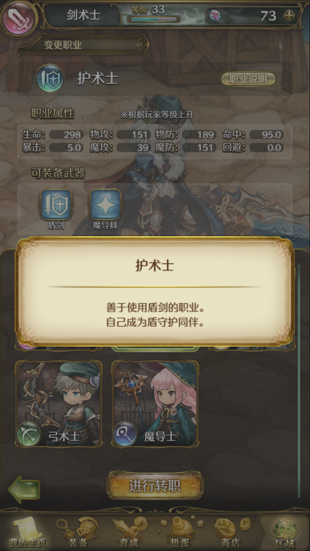Image resolution: width=310 pixels, height=551 pixels.
Task: Click the green back arrow
Action: click(x=24, y=489)
